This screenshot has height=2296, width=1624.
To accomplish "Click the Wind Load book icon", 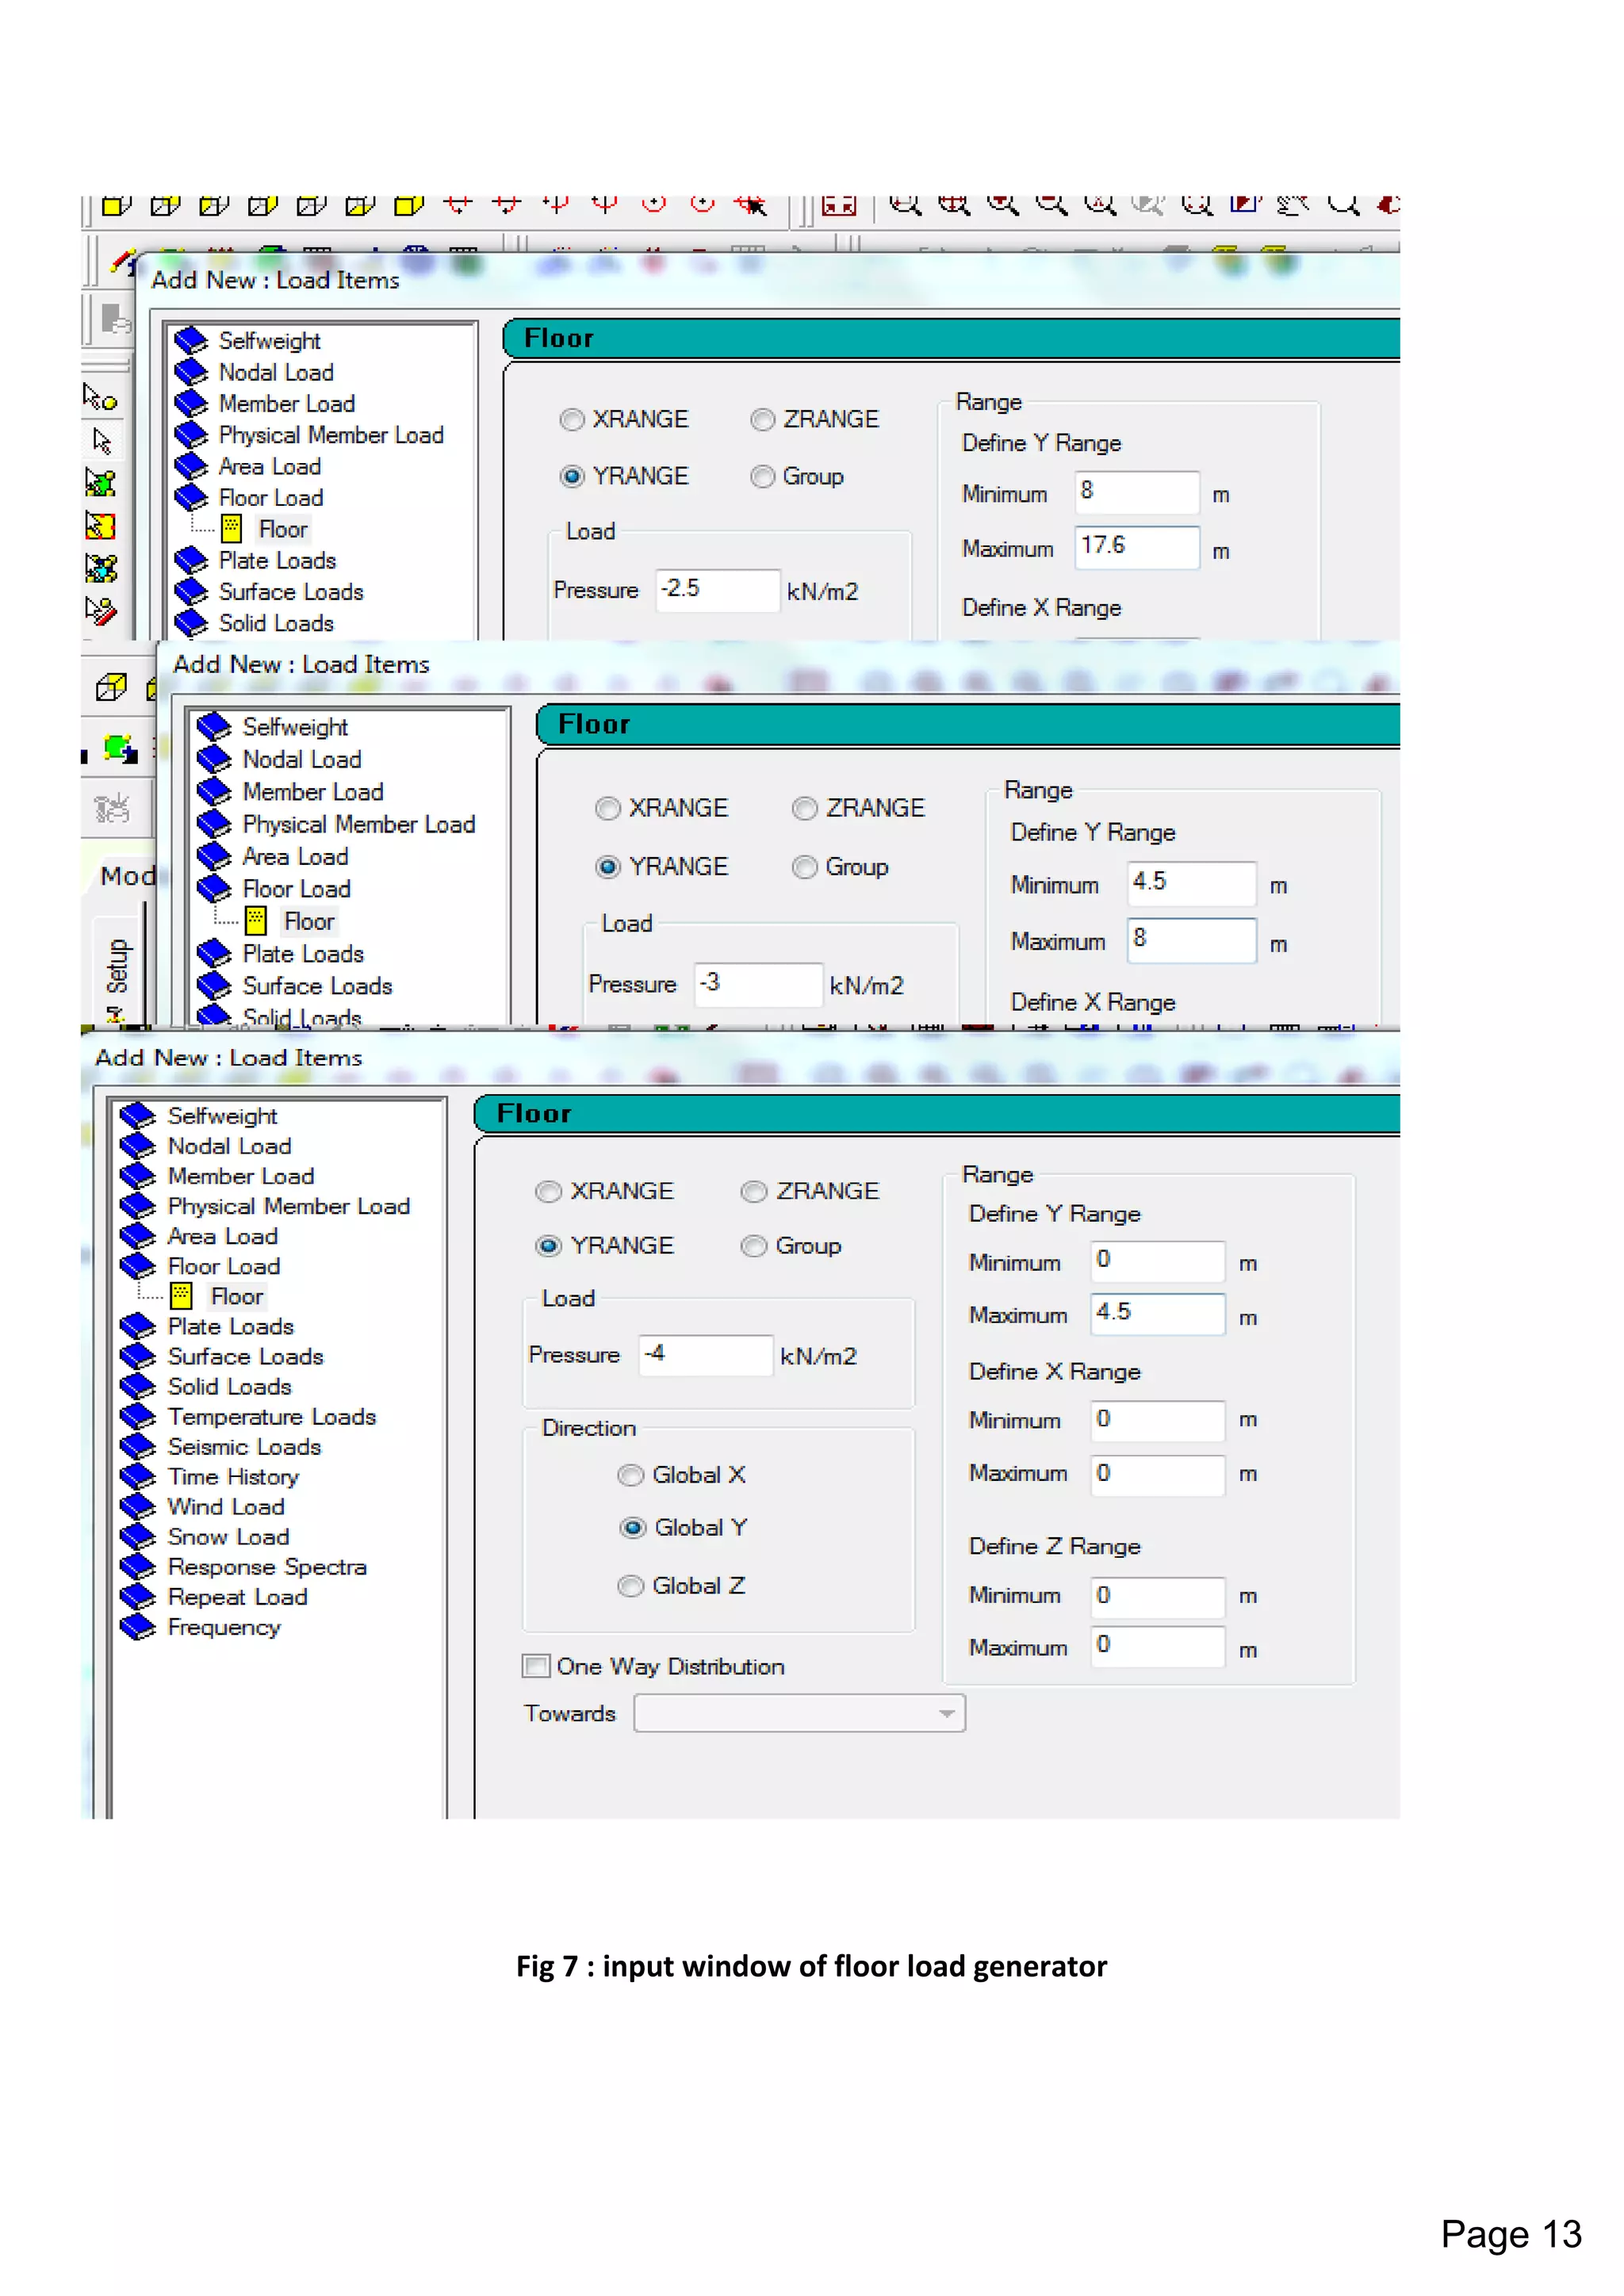I will (x=138, y=1506).
